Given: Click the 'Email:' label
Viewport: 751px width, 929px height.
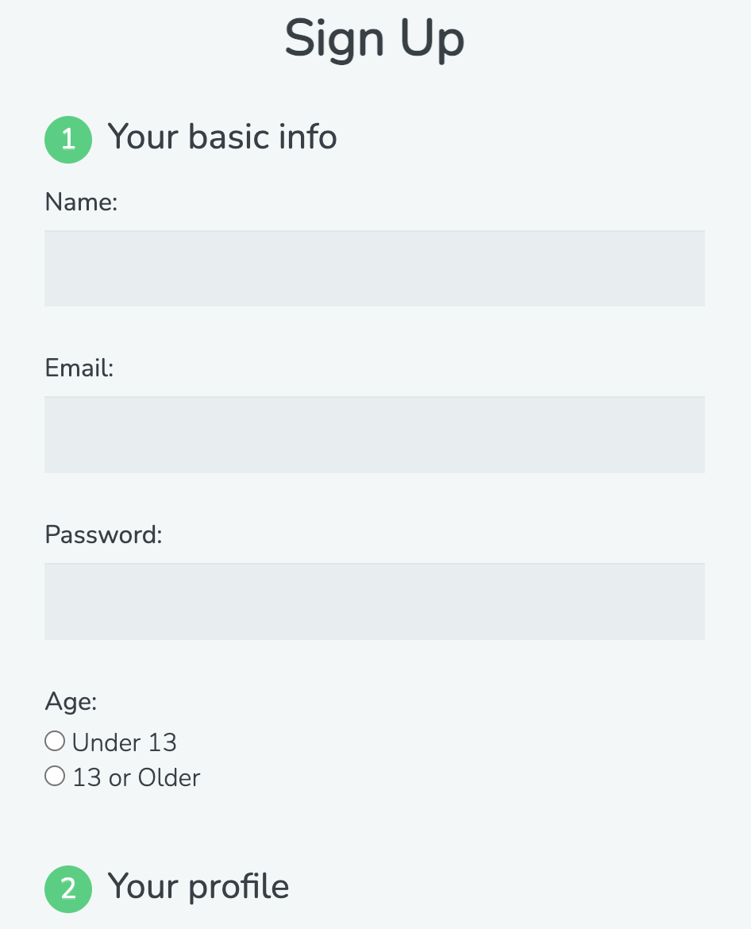Looking at the screenshot, I should point(79,368).
